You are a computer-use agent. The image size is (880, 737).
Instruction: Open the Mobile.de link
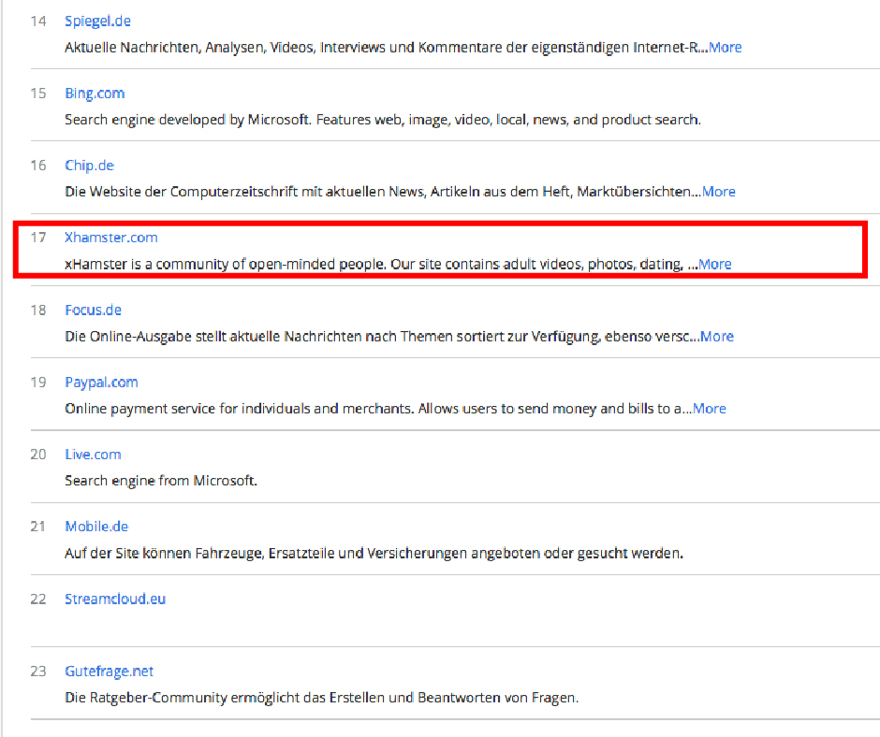96,527
